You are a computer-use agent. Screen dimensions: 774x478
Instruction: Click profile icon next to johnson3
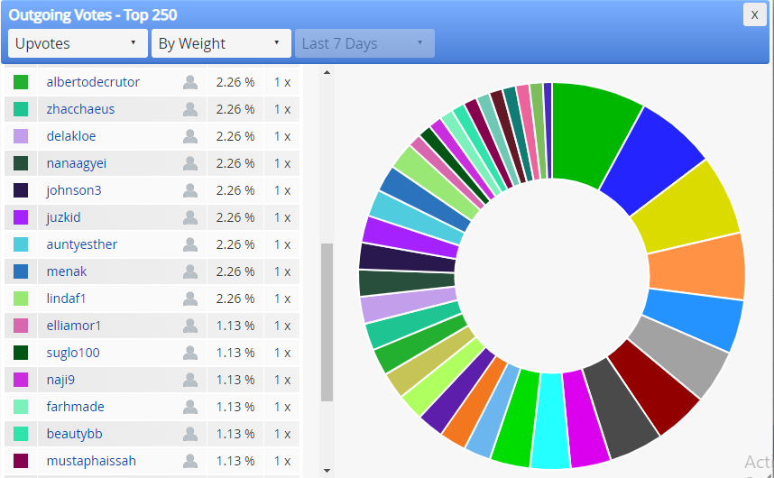[190, 190]
